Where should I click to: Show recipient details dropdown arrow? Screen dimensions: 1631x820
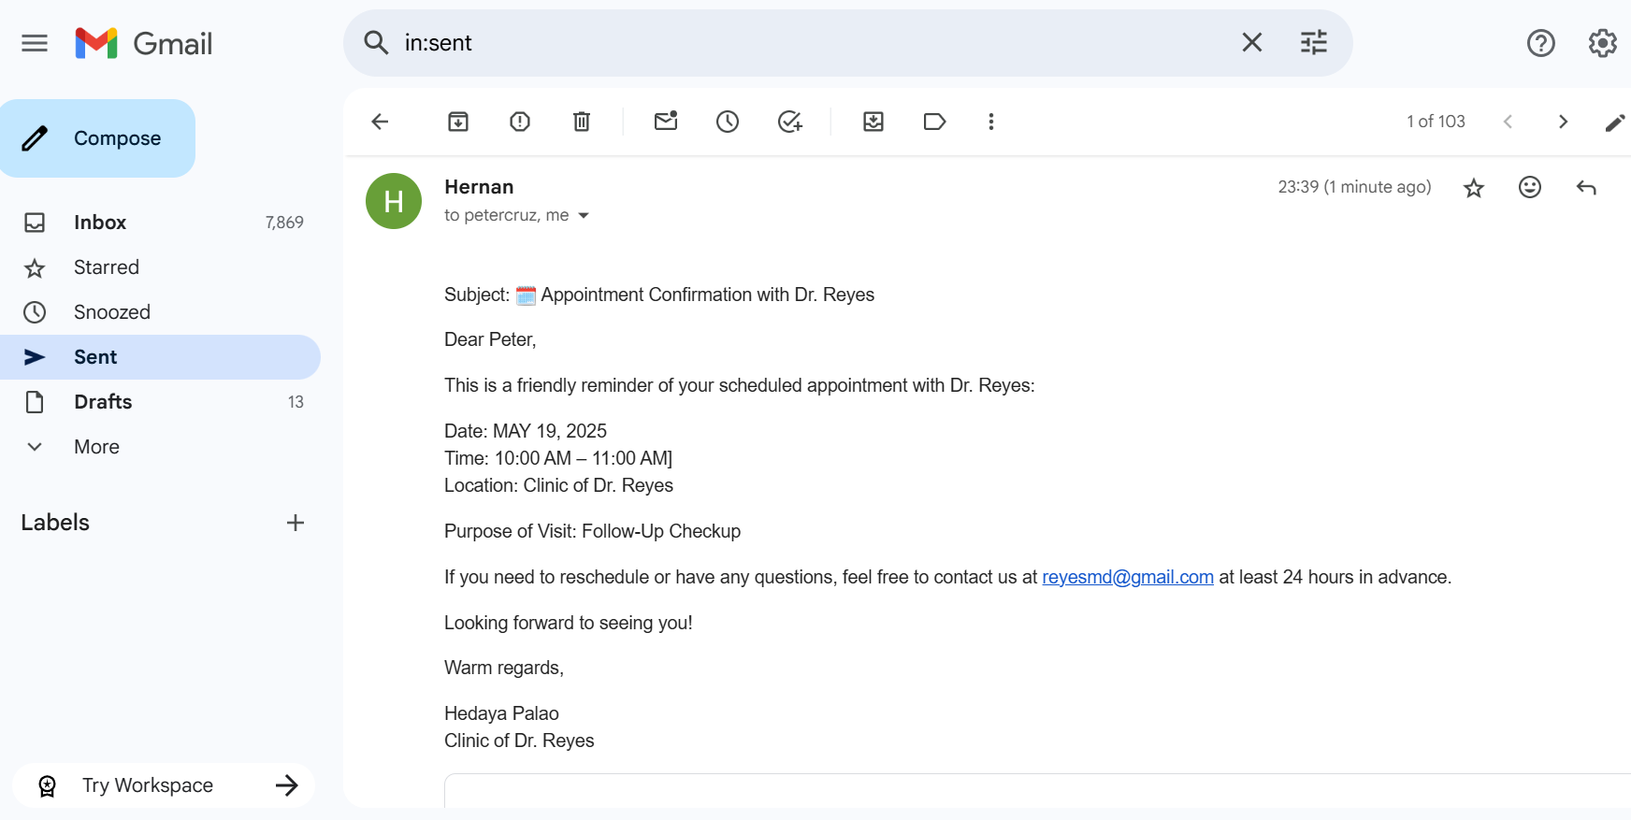[x=584, y=216]
